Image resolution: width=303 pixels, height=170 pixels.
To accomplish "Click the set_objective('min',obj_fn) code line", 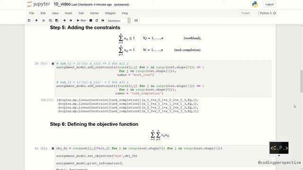I will (97, 156).
